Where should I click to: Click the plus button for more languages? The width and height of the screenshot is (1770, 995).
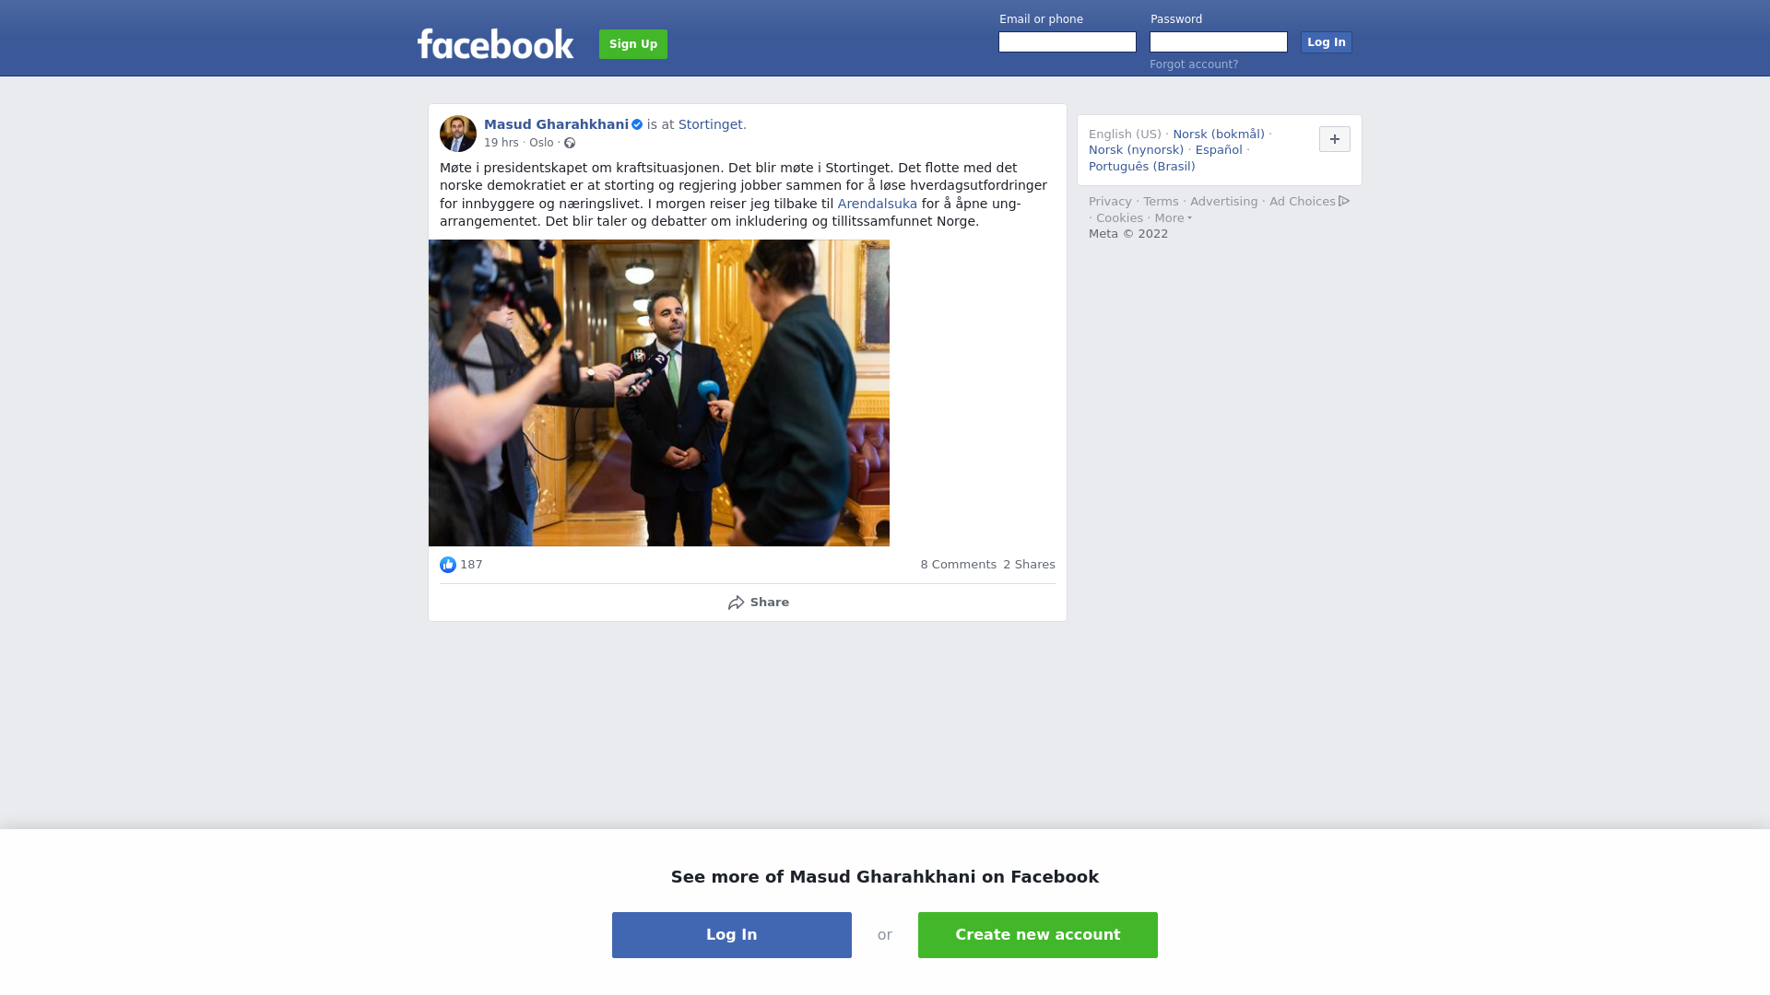[x=1335, y=139]
